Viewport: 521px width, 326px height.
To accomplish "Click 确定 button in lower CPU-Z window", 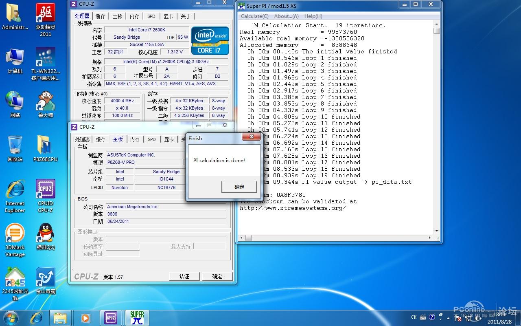I will 217,276.
